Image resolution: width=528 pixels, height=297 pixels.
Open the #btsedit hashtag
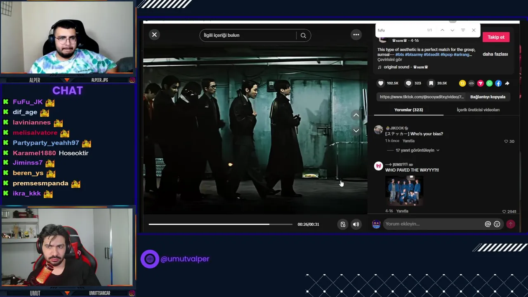pos(431,54)
